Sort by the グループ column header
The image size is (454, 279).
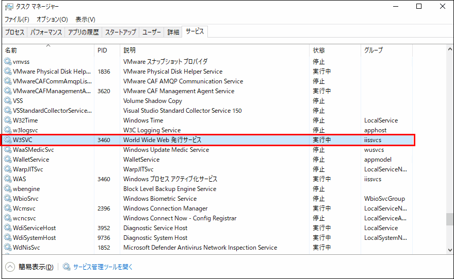pyautogui.click(x=386, y=50)
